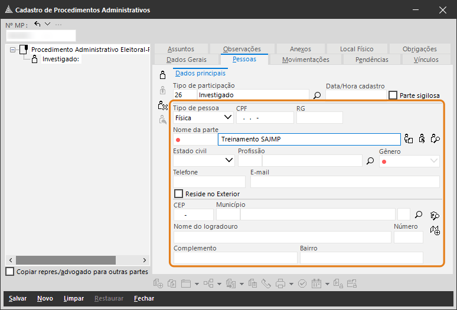Screen dimensions: 457x310
Task: Collapse the Procedimento Administrativo Eleitoral tree node
Action: coord(12,50)
